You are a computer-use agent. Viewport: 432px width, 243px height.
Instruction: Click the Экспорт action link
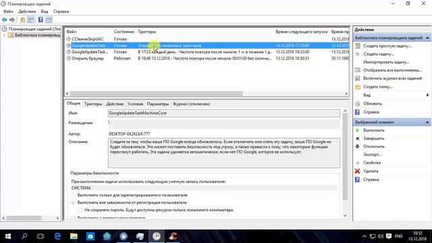coord(372,155)
